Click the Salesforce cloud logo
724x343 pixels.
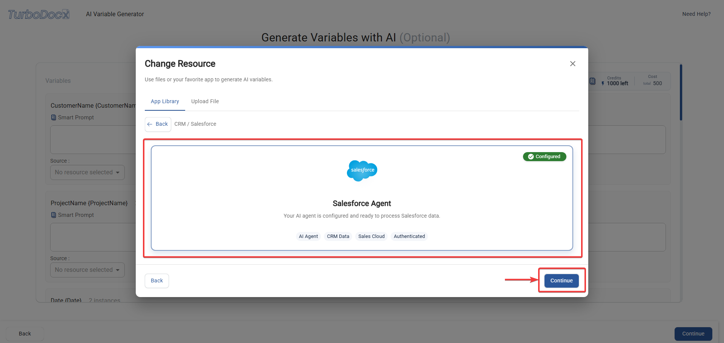click(x=362, y=171)
